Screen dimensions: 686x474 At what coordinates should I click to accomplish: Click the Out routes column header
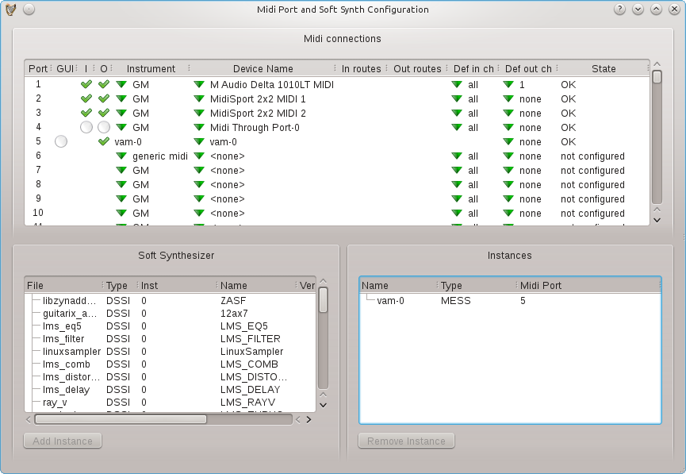click(417, 69)
